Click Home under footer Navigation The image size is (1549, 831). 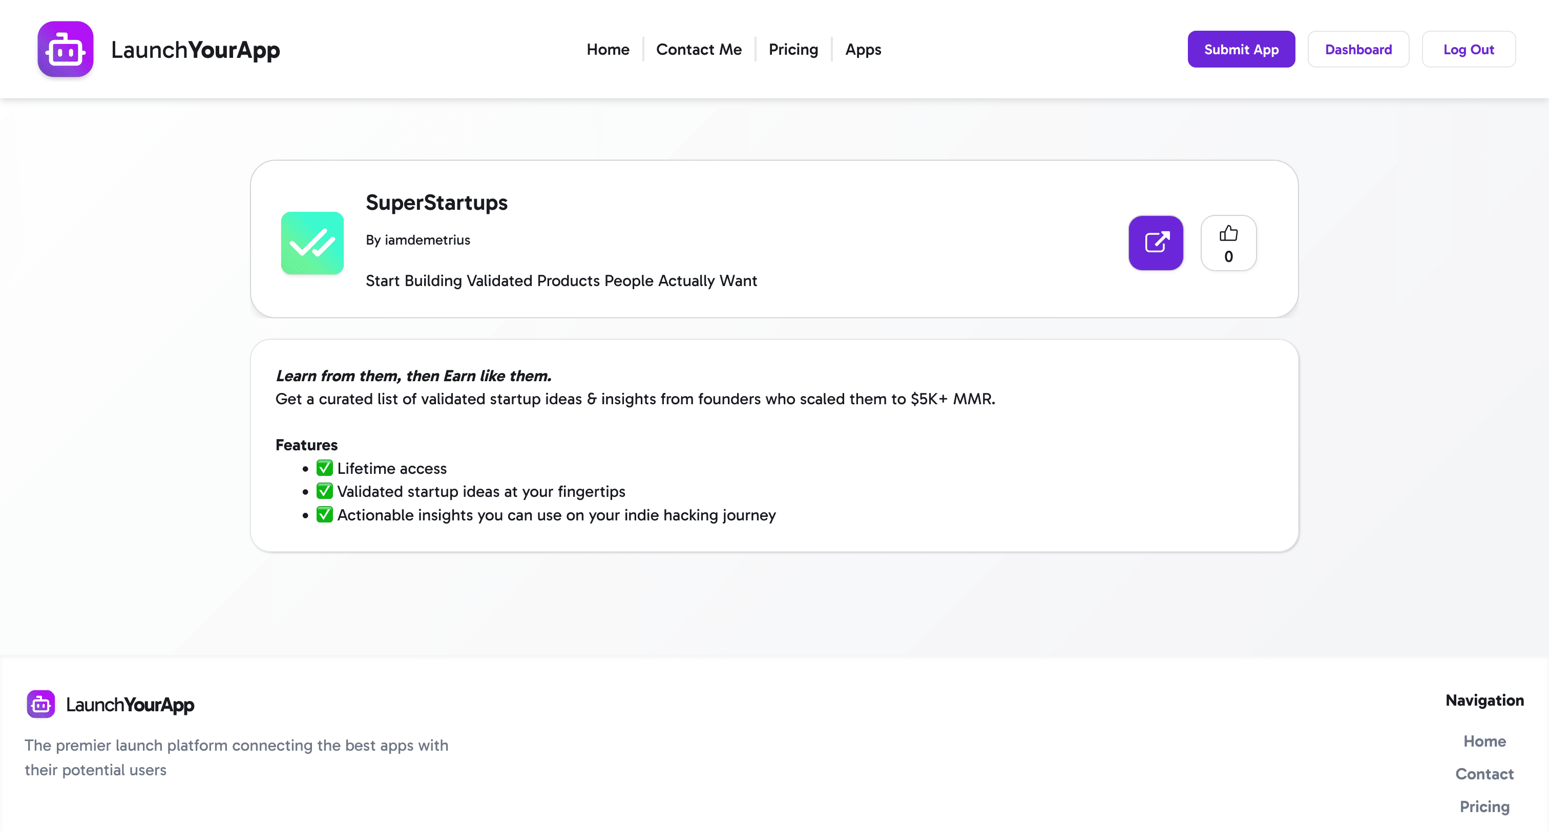pyautogui.click(x=1484, y=741)
